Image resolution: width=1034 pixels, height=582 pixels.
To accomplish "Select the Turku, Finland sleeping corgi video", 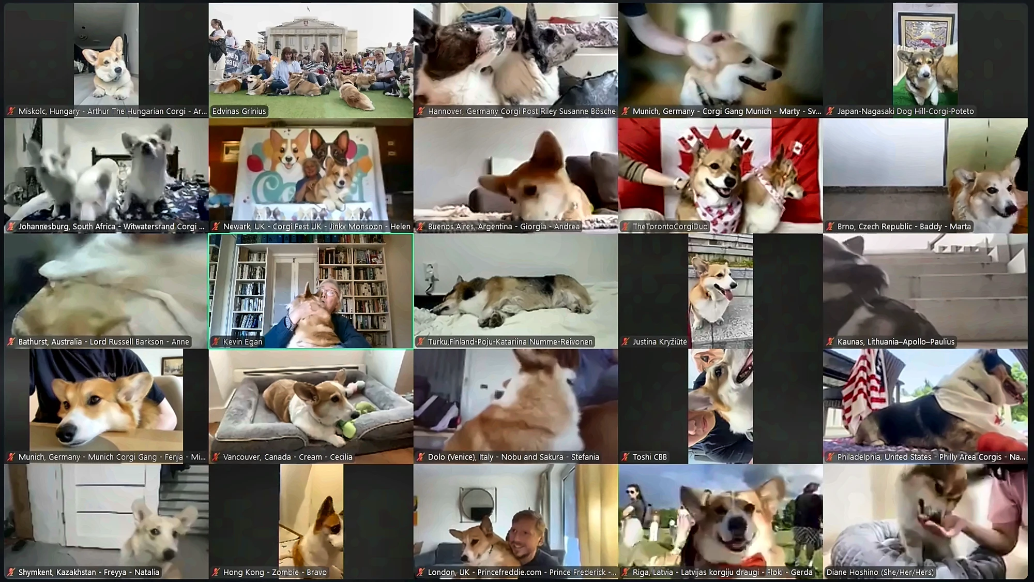I will pyautogui.click(x=515, y=291).
